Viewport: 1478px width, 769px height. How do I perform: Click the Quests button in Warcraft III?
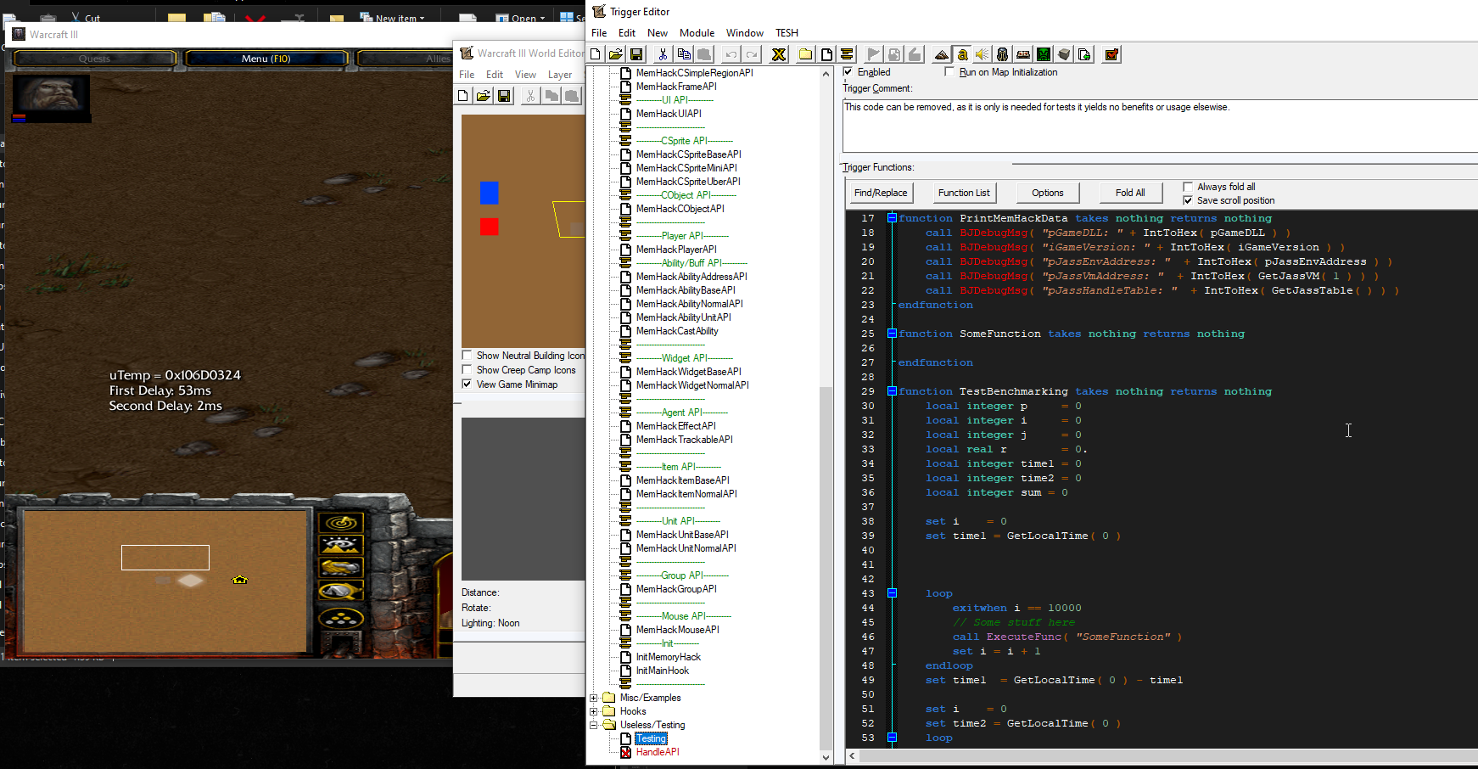point(94,59)
